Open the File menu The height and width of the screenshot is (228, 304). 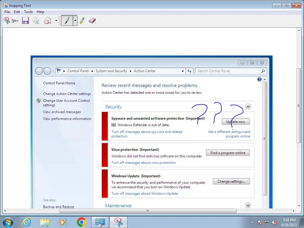7,12
